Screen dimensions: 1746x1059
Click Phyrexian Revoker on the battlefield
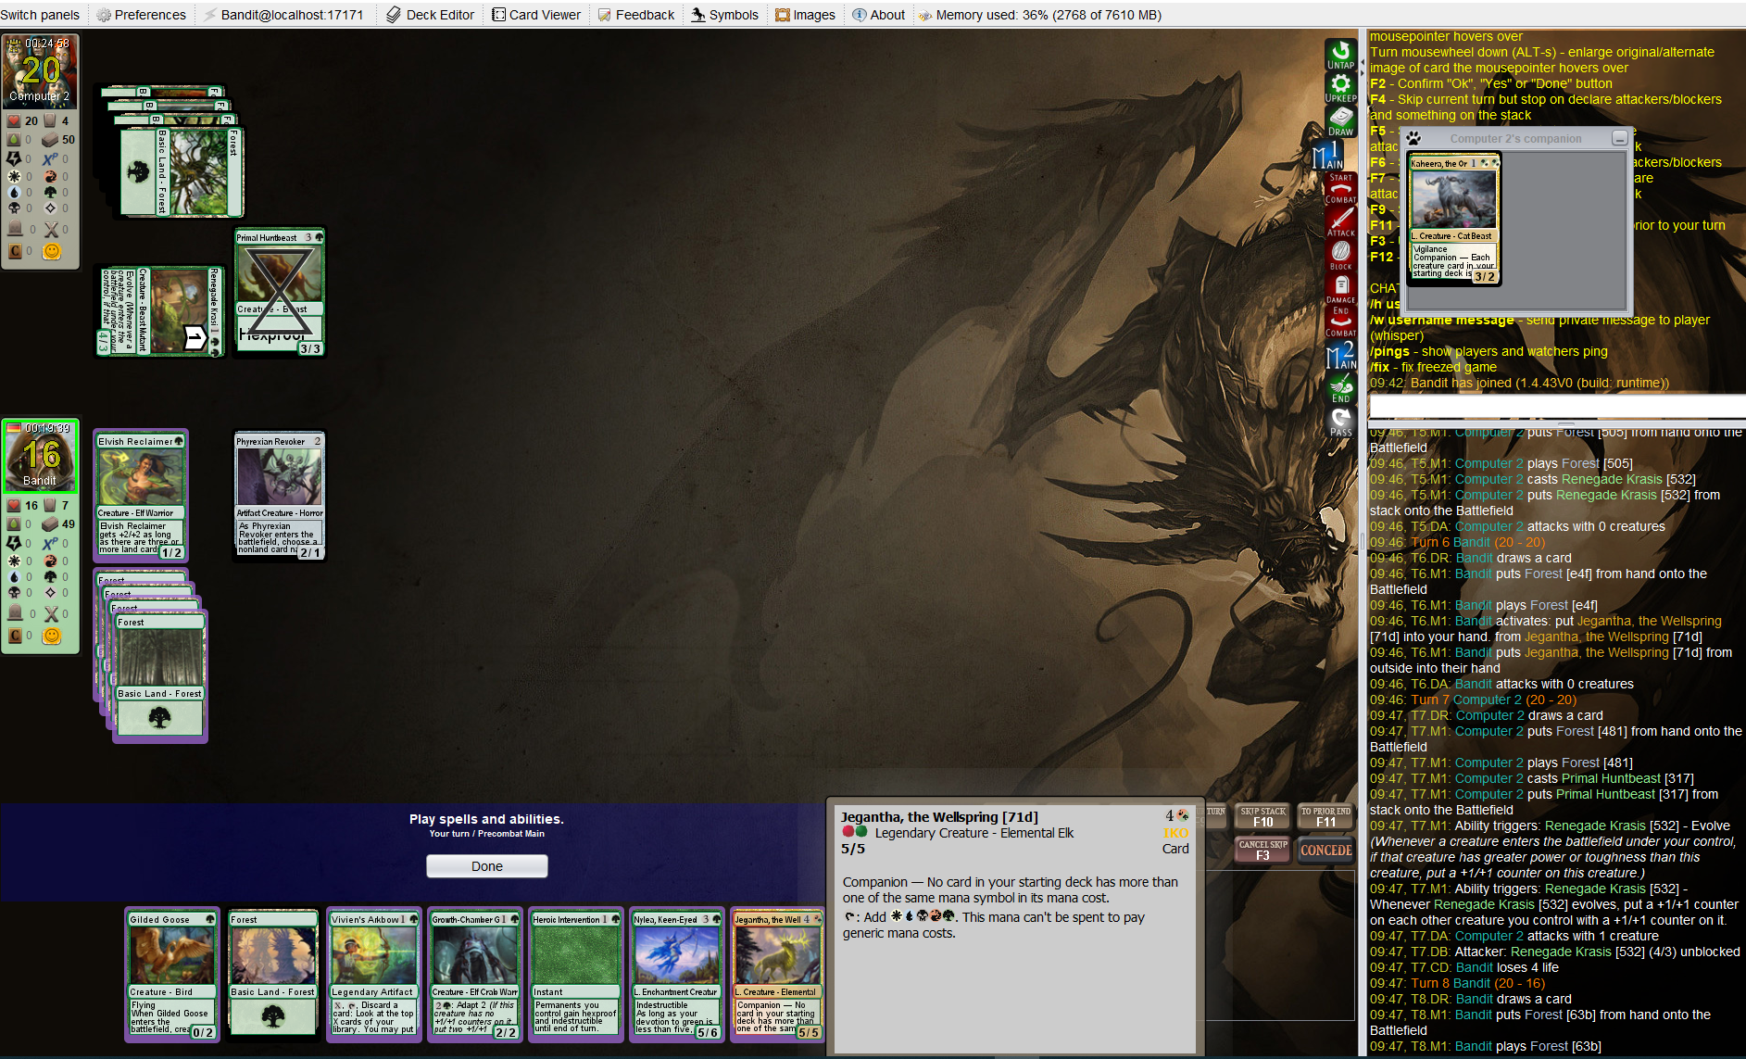279,496
